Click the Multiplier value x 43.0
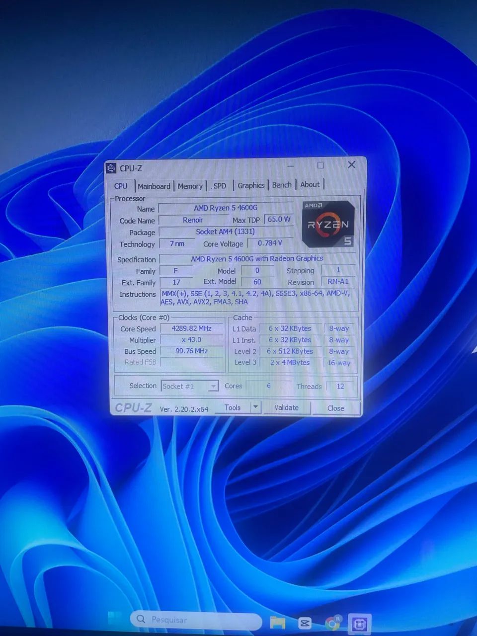477x636 pixels. 192,340
